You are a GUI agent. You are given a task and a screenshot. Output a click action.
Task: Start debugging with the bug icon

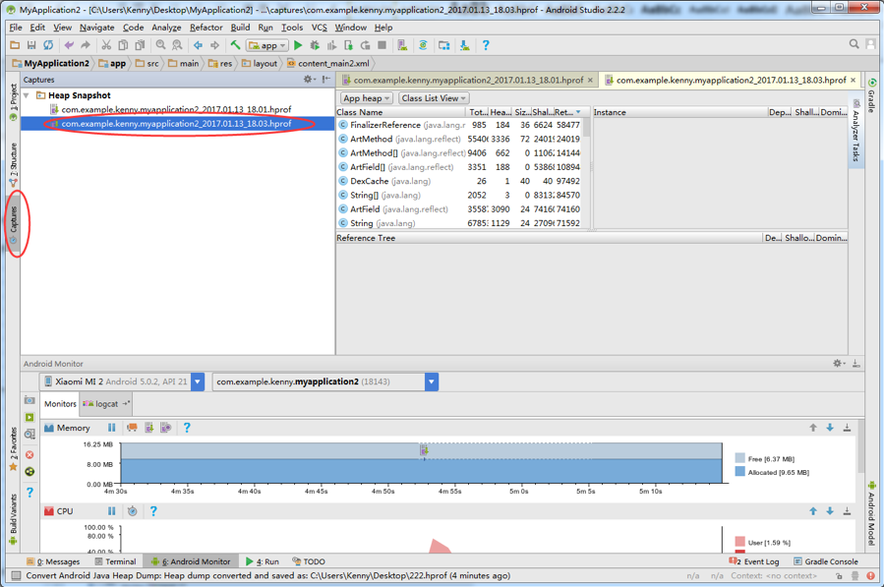coord(315,45)
